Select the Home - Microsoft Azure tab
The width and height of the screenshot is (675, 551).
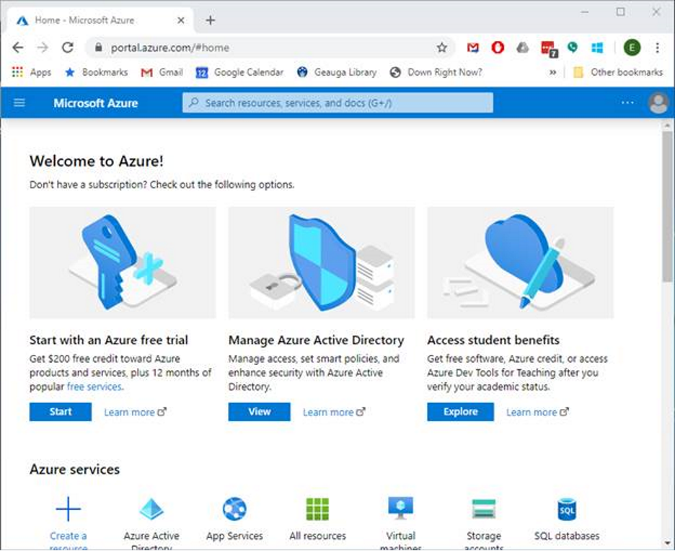pos(94,20)
